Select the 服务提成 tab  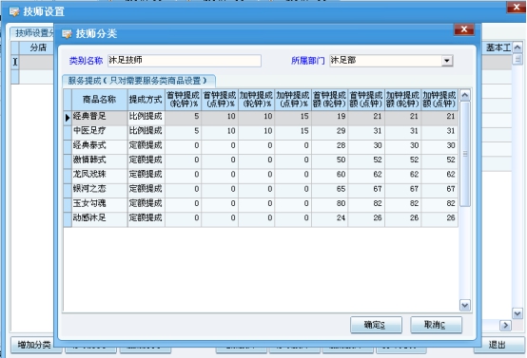(139, 81)
